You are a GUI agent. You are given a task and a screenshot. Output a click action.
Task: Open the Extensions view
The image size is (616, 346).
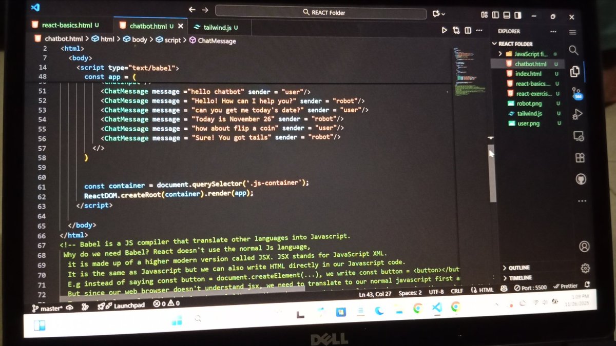580,157
